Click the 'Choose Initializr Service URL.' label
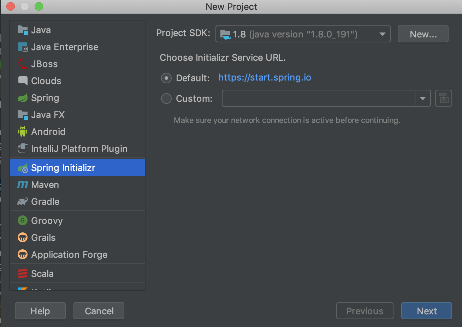 pos(223,58)
